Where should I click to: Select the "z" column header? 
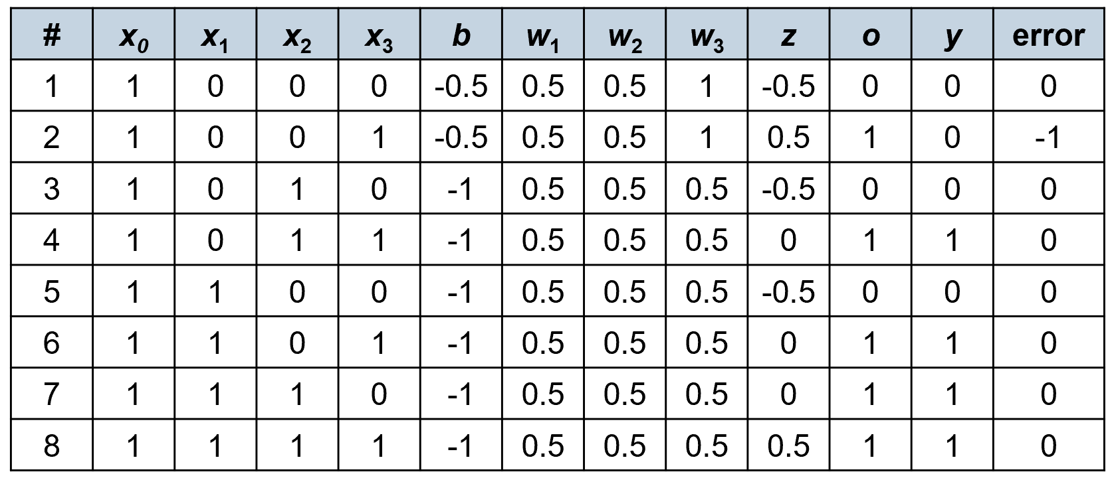tap(788, 36)
